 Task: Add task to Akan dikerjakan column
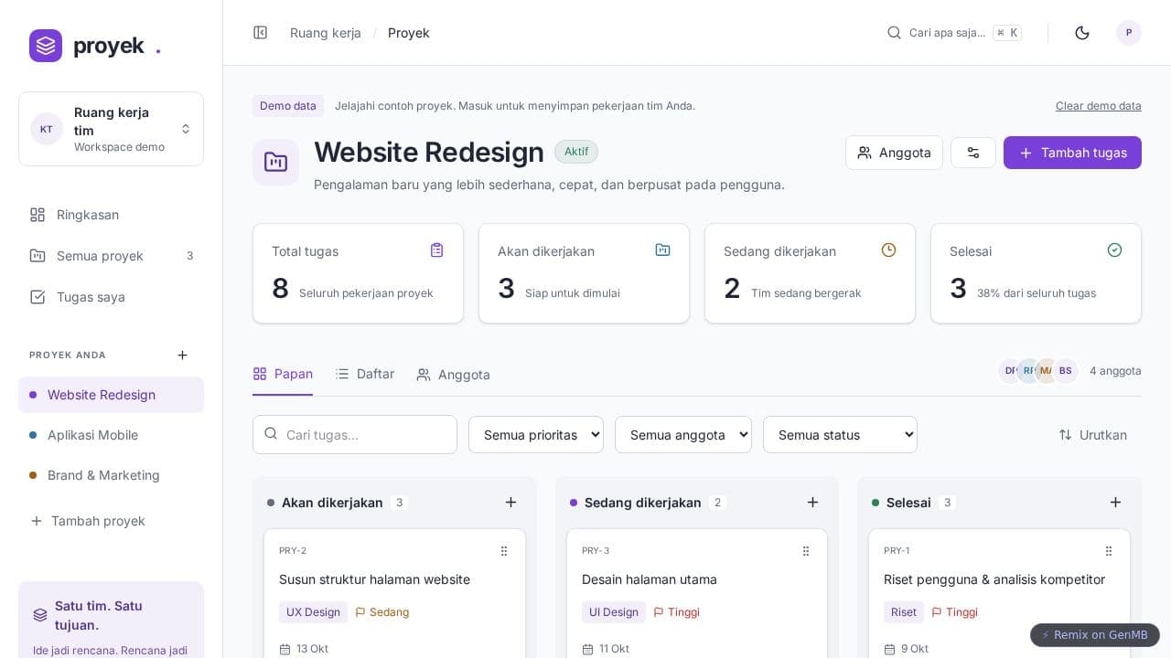click(510, 503)
